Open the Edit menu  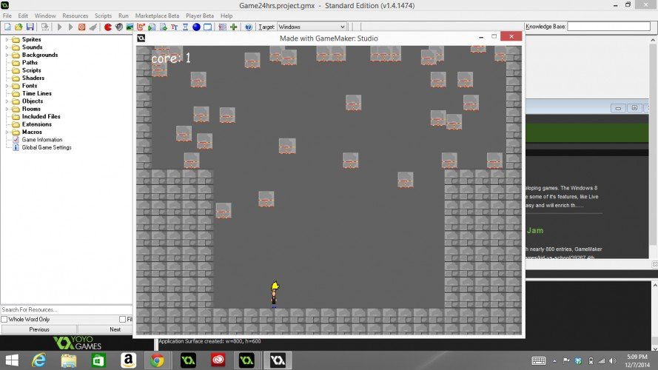coord(23,16)
